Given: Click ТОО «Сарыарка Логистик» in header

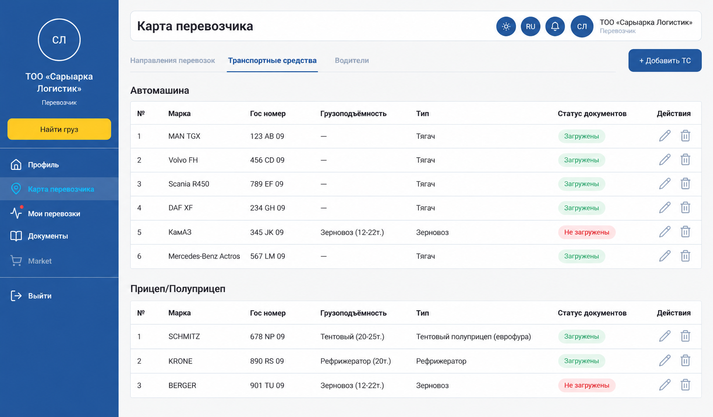Looking at the screenshot, I should point(646,22).
